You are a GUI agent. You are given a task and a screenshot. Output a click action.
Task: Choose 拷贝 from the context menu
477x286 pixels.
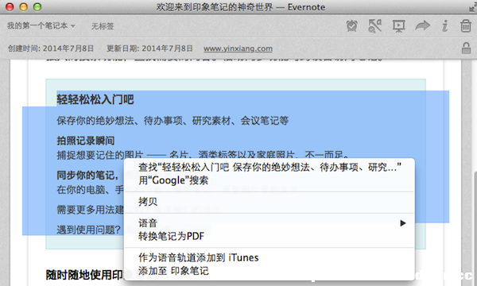[270, 202]
